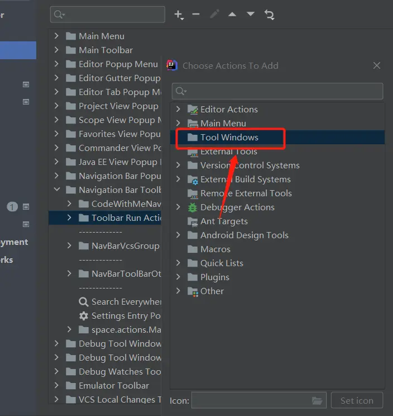
Task: Click the plus Add Action toolbar icon
Action: pos(179,15)
